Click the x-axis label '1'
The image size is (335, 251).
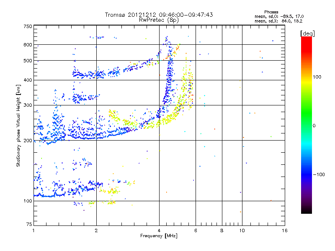(33, 231)
